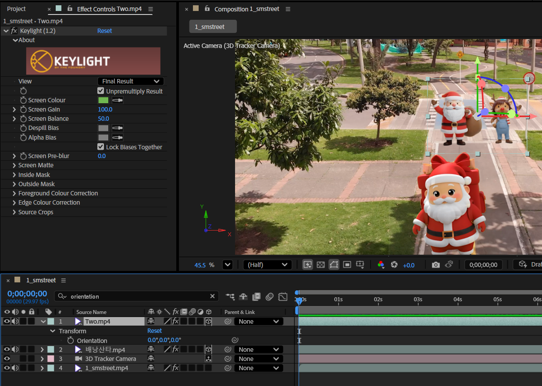The width and height of the screenshot is (542, 386).
Task: Take a snapshot with the camera icon
Action: (x=435, y=265)
